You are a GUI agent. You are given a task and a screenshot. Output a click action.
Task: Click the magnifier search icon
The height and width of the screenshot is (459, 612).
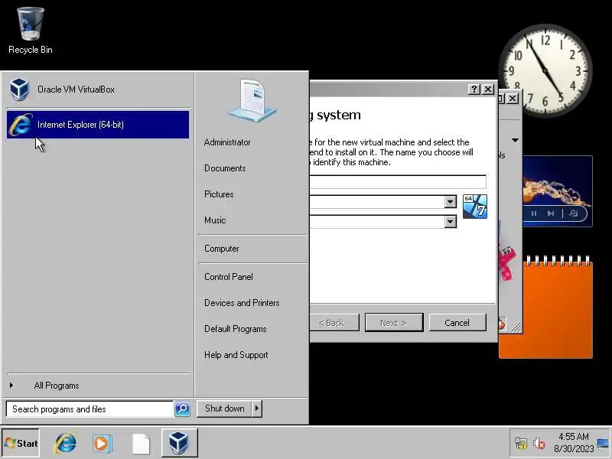182,409
